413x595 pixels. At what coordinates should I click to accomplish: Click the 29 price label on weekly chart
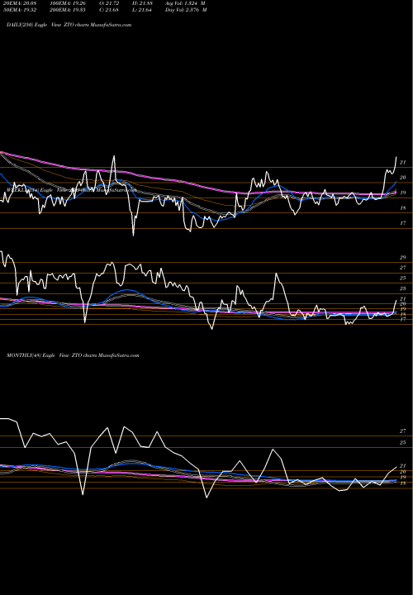tap(403, 257)
